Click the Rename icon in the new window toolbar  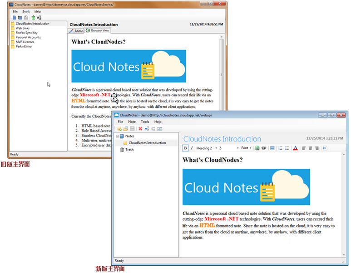click(x=147, y=129)
